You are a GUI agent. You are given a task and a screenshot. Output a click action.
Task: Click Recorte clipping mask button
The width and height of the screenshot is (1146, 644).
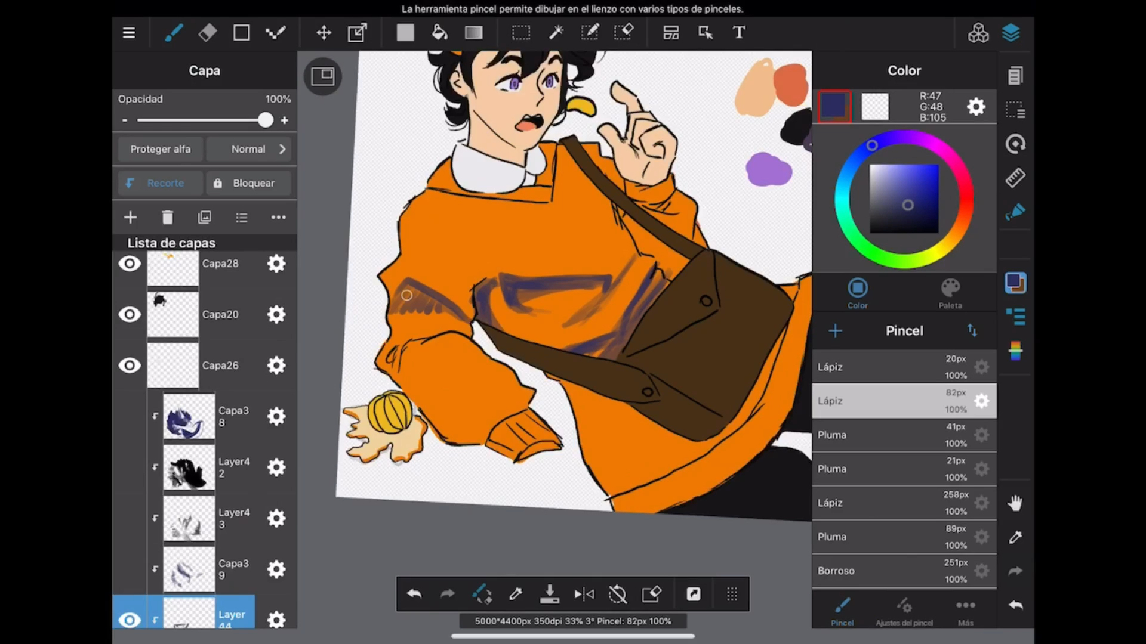158,183
